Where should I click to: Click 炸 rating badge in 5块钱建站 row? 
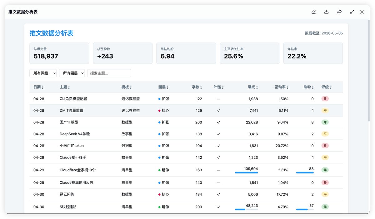pos(325,207)
